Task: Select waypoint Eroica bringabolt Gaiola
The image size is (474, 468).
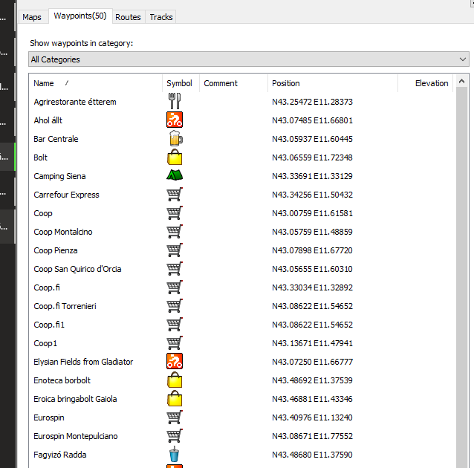Action: pos(75,399)
